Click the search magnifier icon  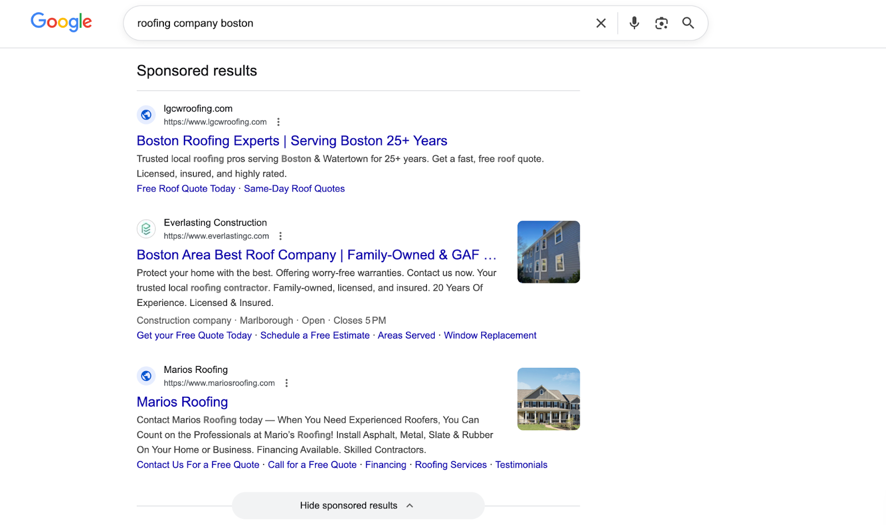[688, 23]
